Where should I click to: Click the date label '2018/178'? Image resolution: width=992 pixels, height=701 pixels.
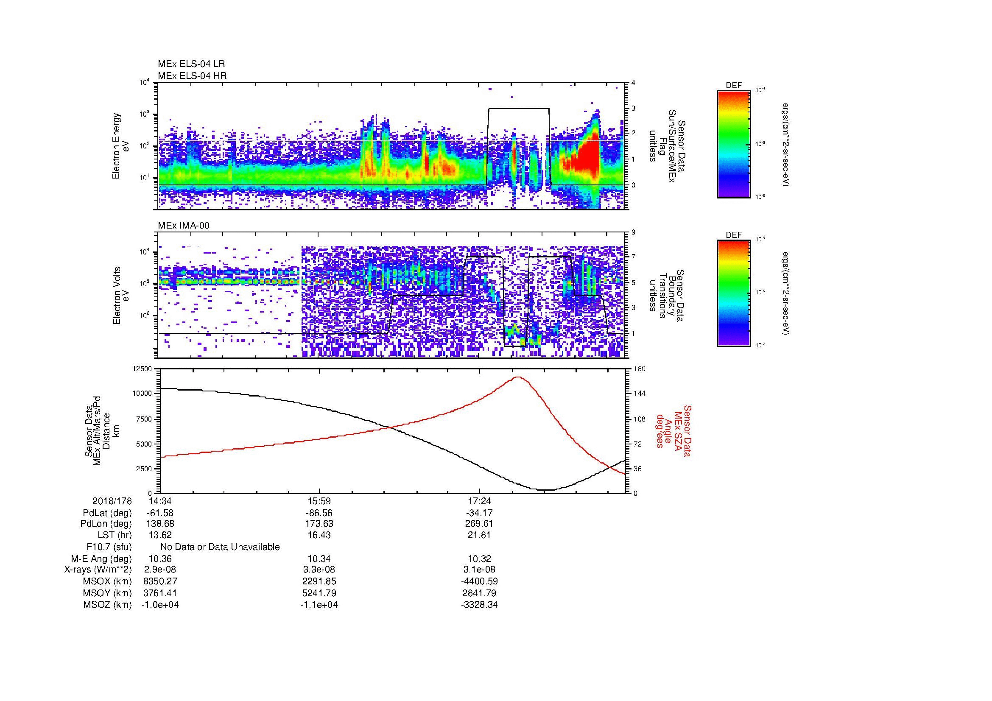click(112, 501)
